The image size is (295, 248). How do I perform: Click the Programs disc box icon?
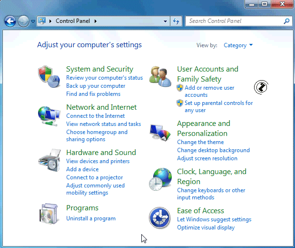pyautogui.click(x=49, y=214)
